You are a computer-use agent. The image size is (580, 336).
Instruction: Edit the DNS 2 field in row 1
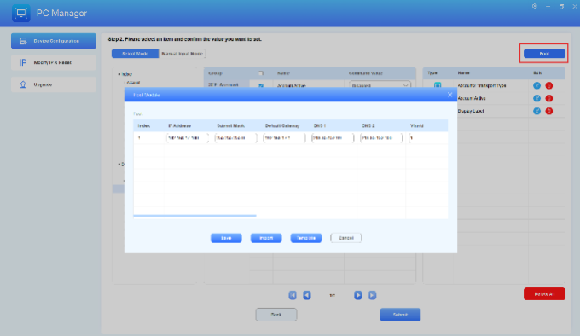point(381,138)
